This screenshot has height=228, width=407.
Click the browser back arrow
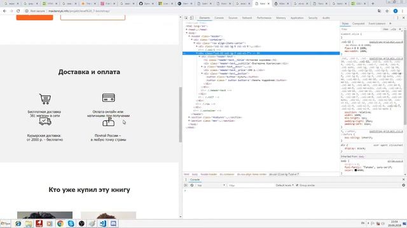pyautogui.click(x=4, y=11)
